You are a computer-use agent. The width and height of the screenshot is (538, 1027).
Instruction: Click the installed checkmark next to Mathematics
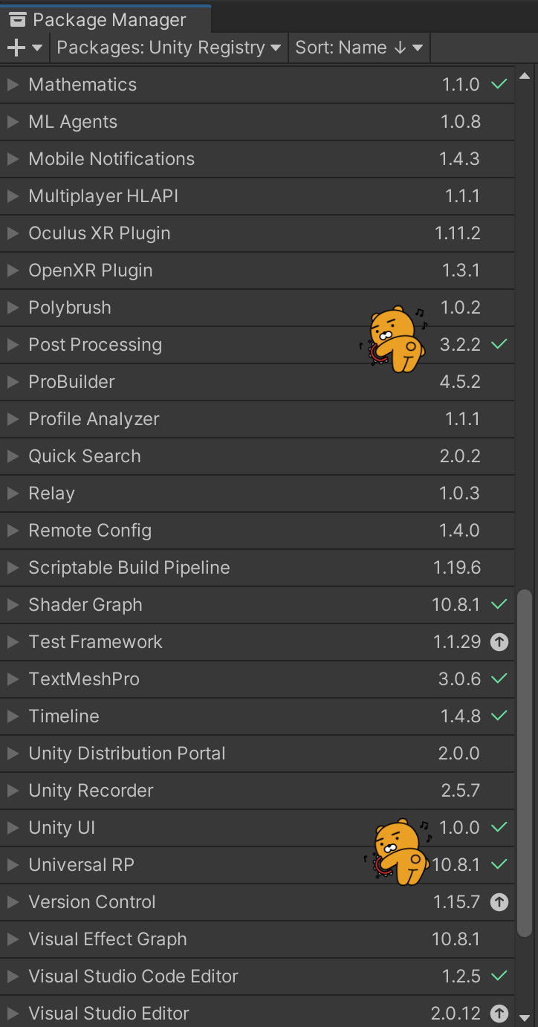[x=499, y=84]
